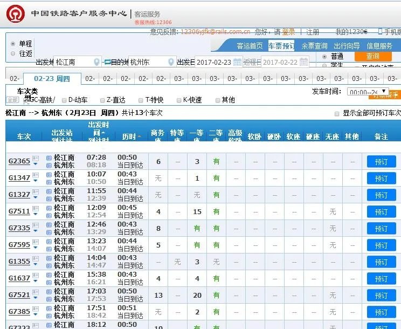Open 信息服务 navigation tab

(x=379, y=46)
